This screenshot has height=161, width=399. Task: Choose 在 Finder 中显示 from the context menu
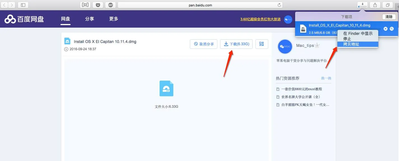[x=358, y=33]
